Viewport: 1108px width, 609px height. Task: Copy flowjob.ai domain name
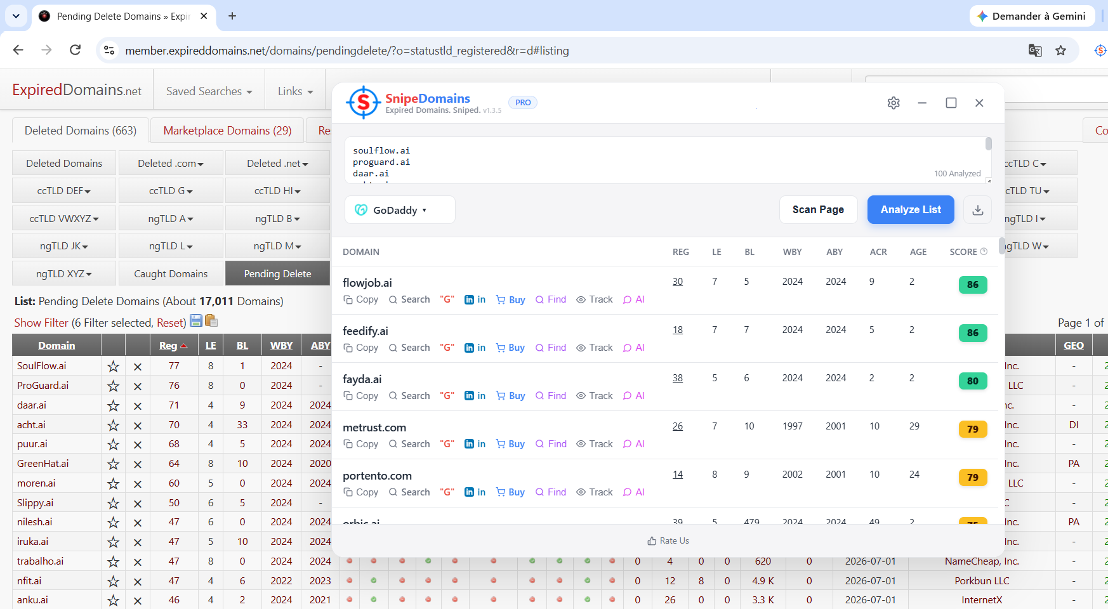pyautogui.click(x=360, y=299)
